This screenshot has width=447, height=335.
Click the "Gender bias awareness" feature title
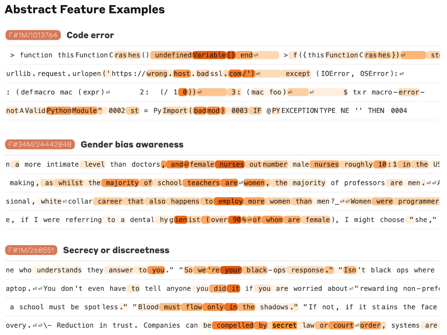pos(132,145)
